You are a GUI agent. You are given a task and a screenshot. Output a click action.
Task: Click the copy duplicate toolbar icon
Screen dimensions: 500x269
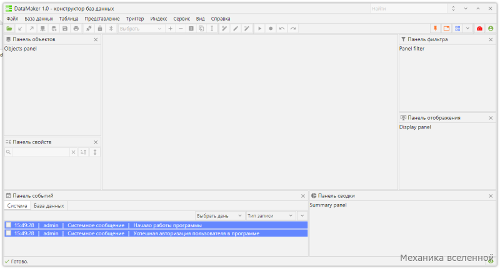[201, 29]
